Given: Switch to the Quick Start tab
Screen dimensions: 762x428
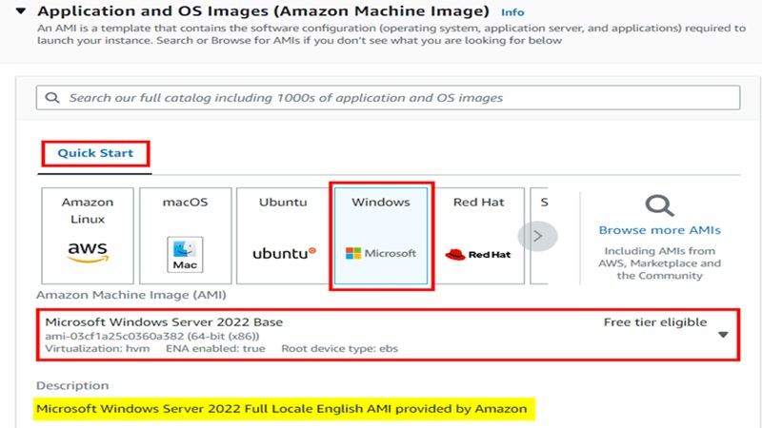Looking at the screenshot, I should pos(95,153).
